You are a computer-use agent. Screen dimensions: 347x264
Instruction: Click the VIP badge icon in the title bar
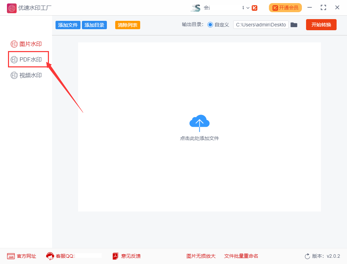tap(255, 7)
